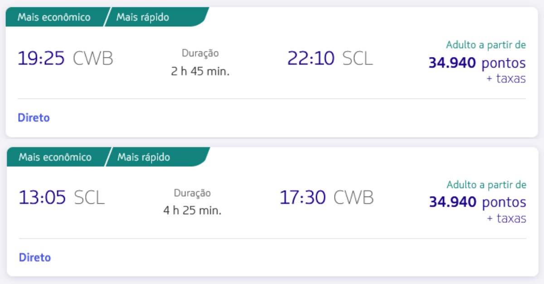Click the 17:30 CWB arrival time
This screenshot has height=284, width=544.
[x=326, y=197]
